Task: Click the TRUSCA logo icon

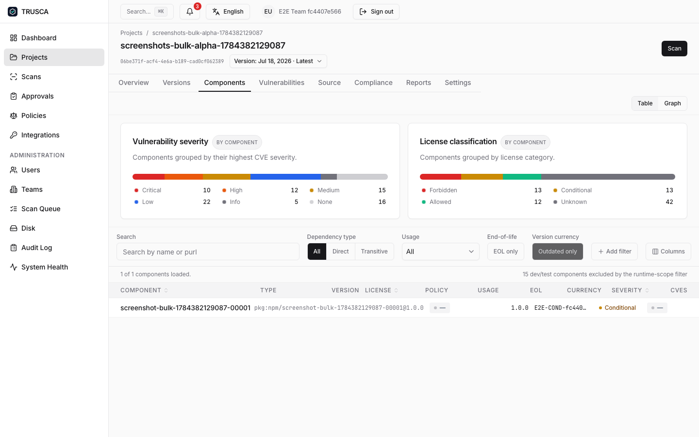Action: pos(13,12)
